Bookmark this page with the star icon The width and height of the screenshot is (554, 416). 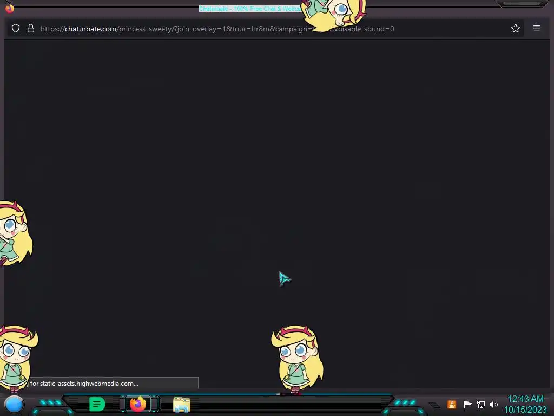[x=516, y=28]
